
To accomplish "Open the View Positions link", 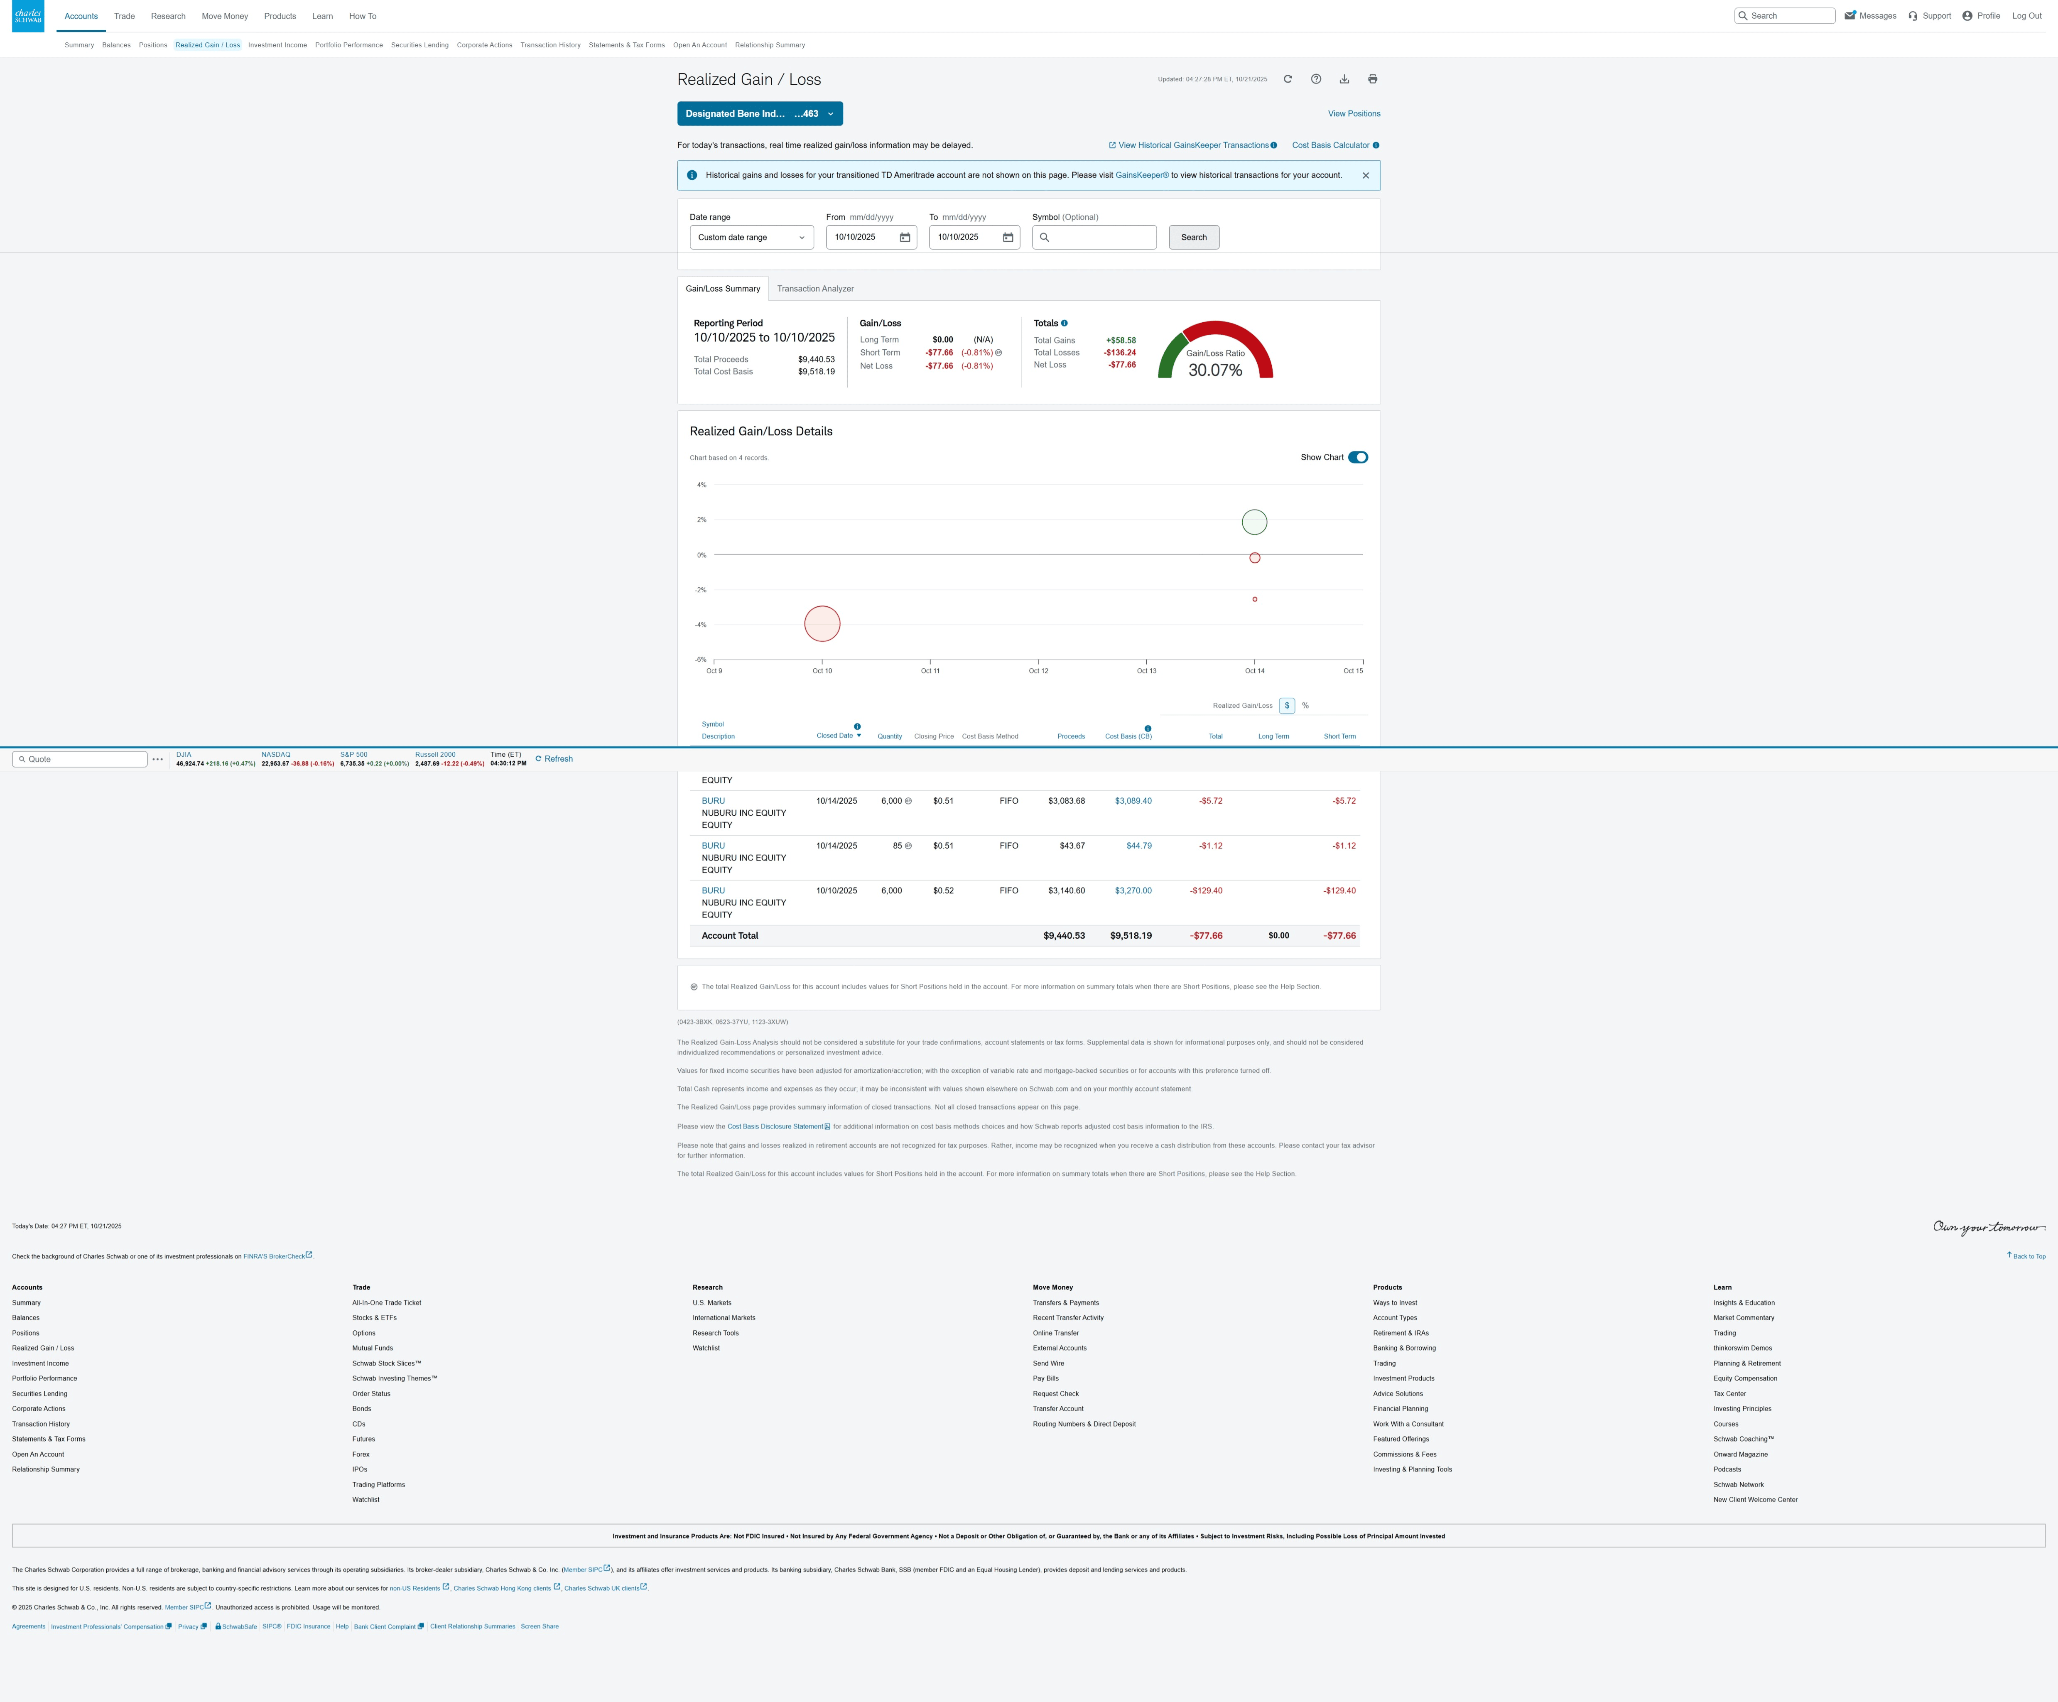I will 1354,114.
